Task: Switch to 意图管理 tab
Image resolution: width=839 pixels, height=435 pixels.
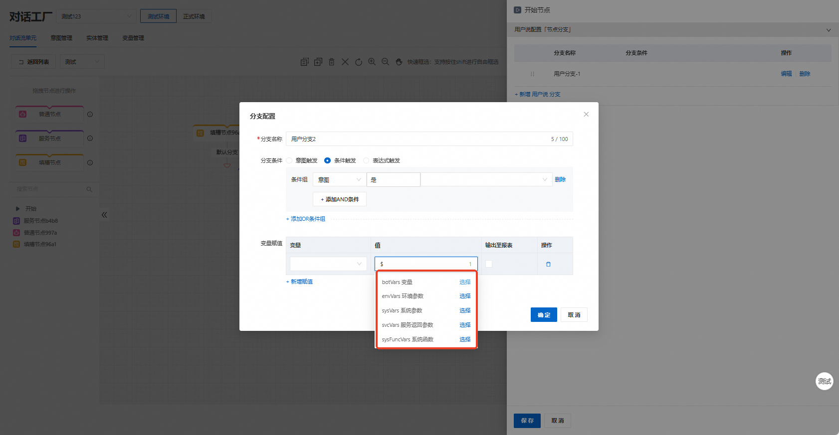Action: pos(61,38)
